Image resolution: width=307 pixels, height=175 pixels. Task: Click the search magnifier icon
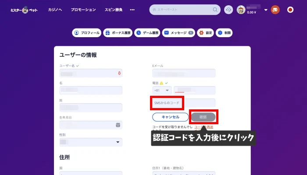coord(215,10)
